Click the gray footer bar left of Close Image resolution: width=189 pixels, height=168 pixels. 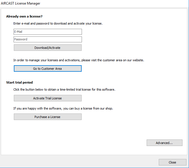pos(79,162)
